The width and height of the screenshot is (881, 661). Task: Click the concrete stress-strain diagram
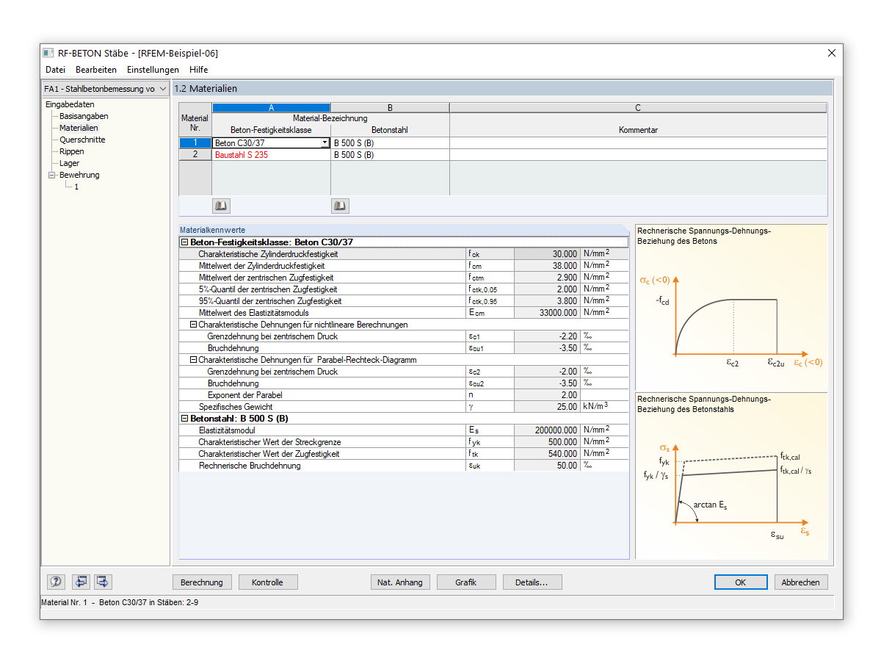[731, 307]
